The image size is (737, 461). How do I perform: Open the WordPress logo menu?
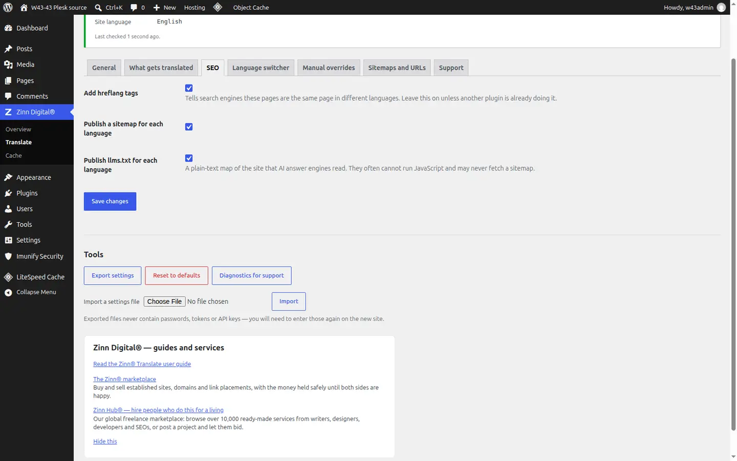click(8, 7)
